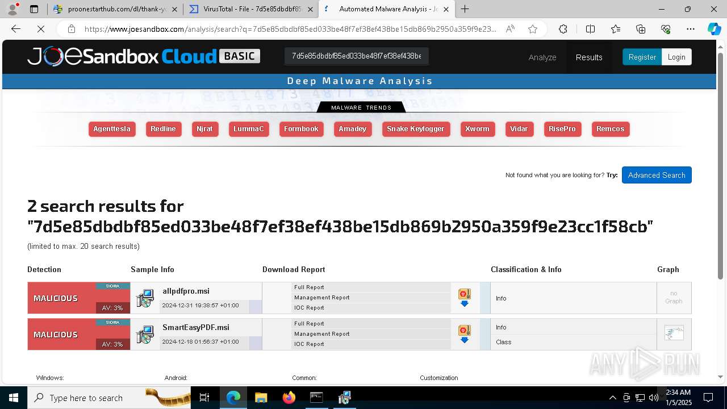Open Task View on the taskbar
The width and height of the screenshot is (727, 409).
[204, 398]
